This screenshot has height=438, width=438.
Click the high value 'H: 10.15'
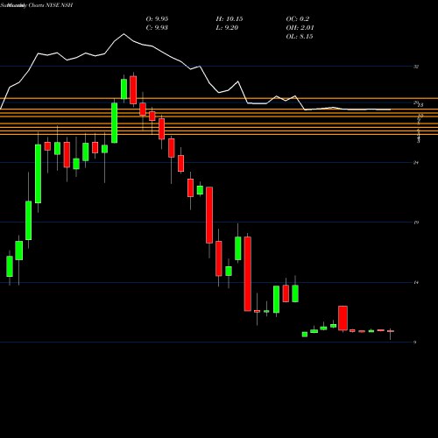point(230,19)
